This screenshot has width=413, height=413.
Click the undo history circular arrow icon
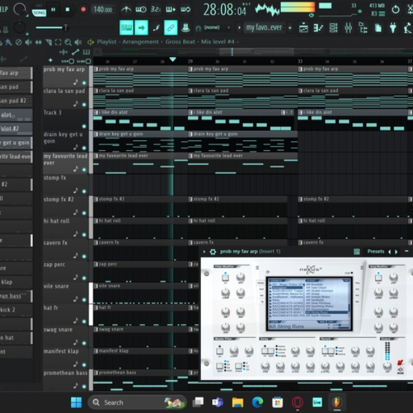coord(395,10)
